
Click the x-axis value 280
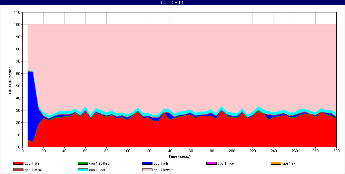(x=316, y=151)
